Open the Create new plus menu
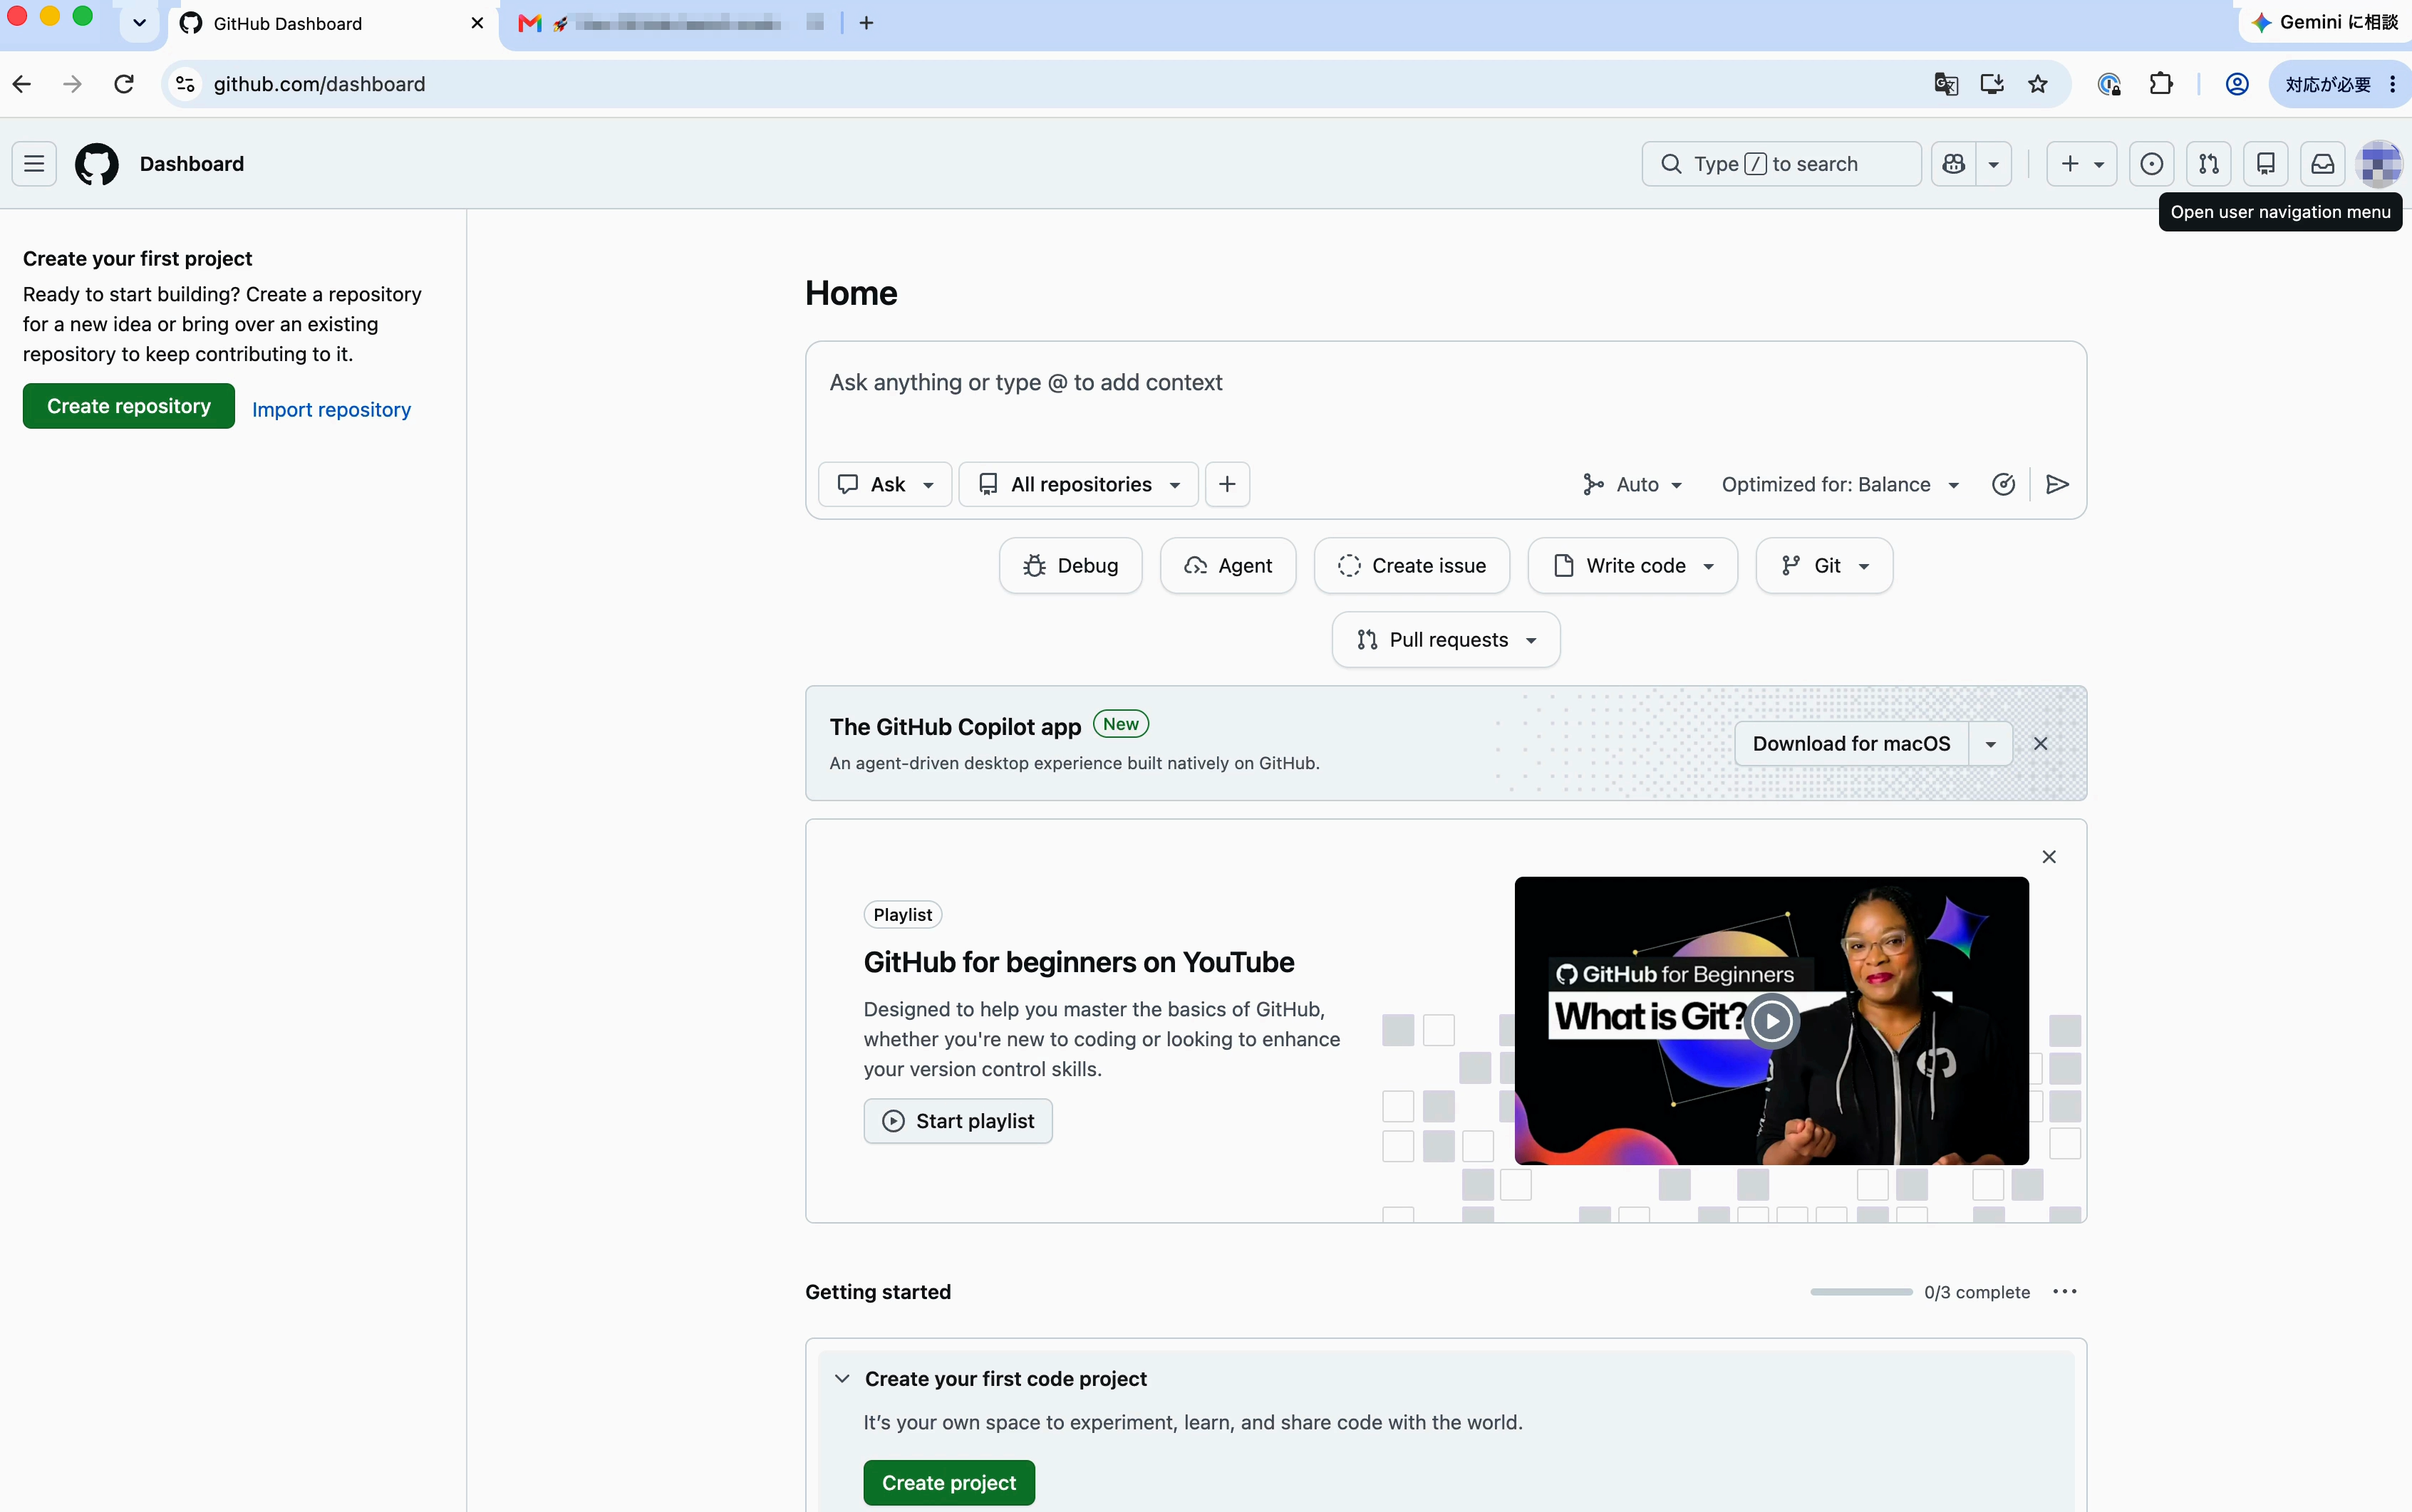This screenshot has width=2412, height=1512. tap(2081, 164)
